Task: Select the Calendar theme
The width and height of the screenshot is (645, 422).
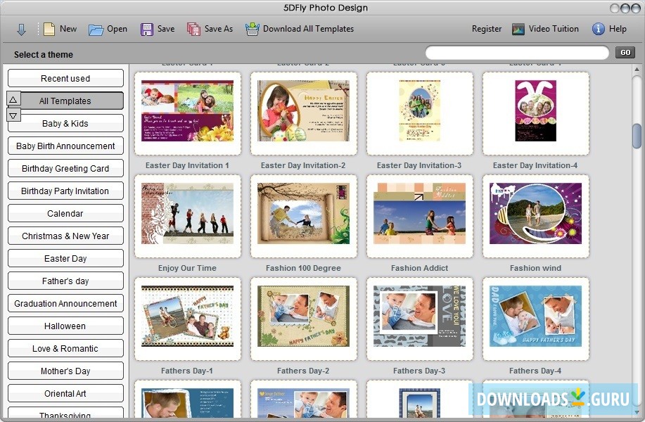Action: click(x=65, y=214)
